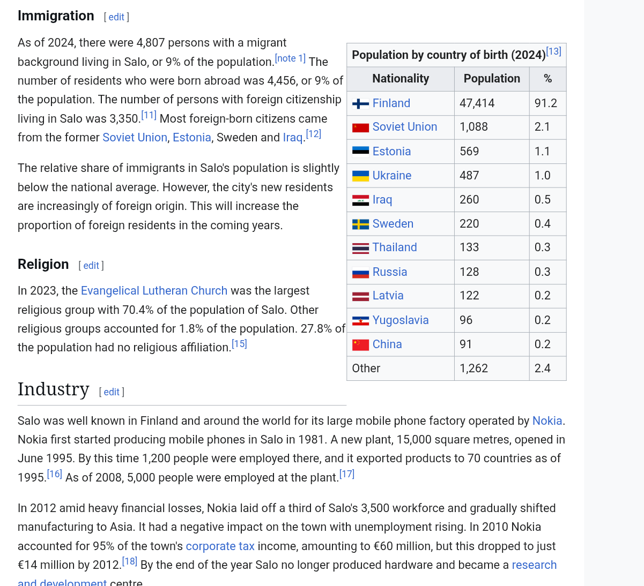Screen dimensions: 644x586
Task: Click the Iraq flag icon
Action: point(360,200)
